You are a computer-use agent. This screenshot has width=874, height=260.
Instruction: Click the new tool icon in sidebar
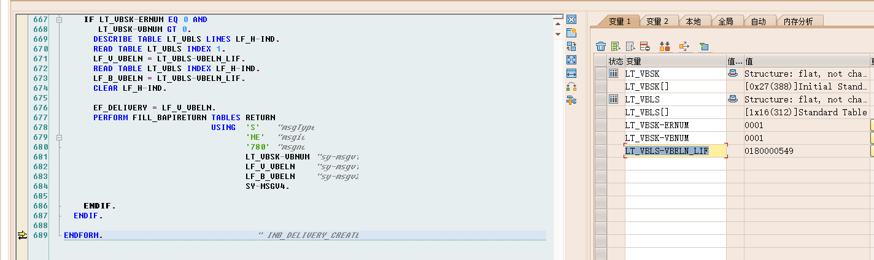point(571,33)
